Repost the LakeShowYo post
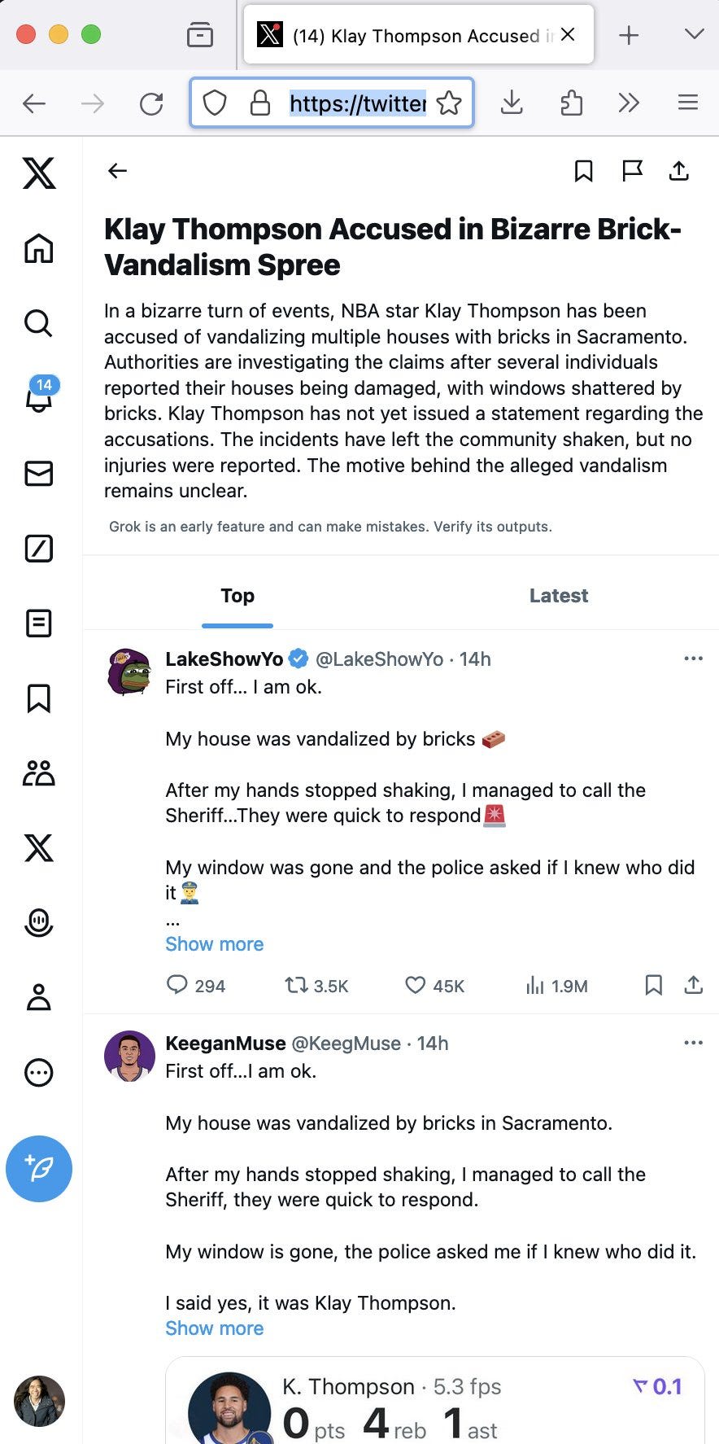This screenshot has width=719, height=1444. 296,986
